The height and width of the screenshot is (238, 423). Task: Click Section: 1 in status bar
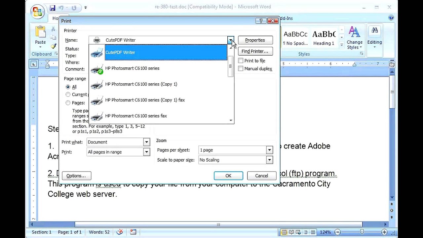(x=42, y=232)
